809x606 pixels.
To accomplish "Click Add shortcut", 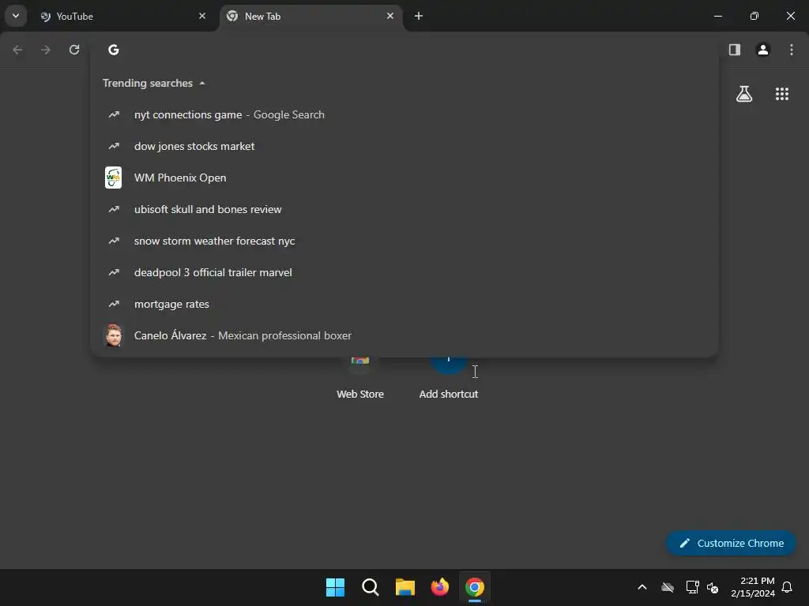I will point(449,379).
